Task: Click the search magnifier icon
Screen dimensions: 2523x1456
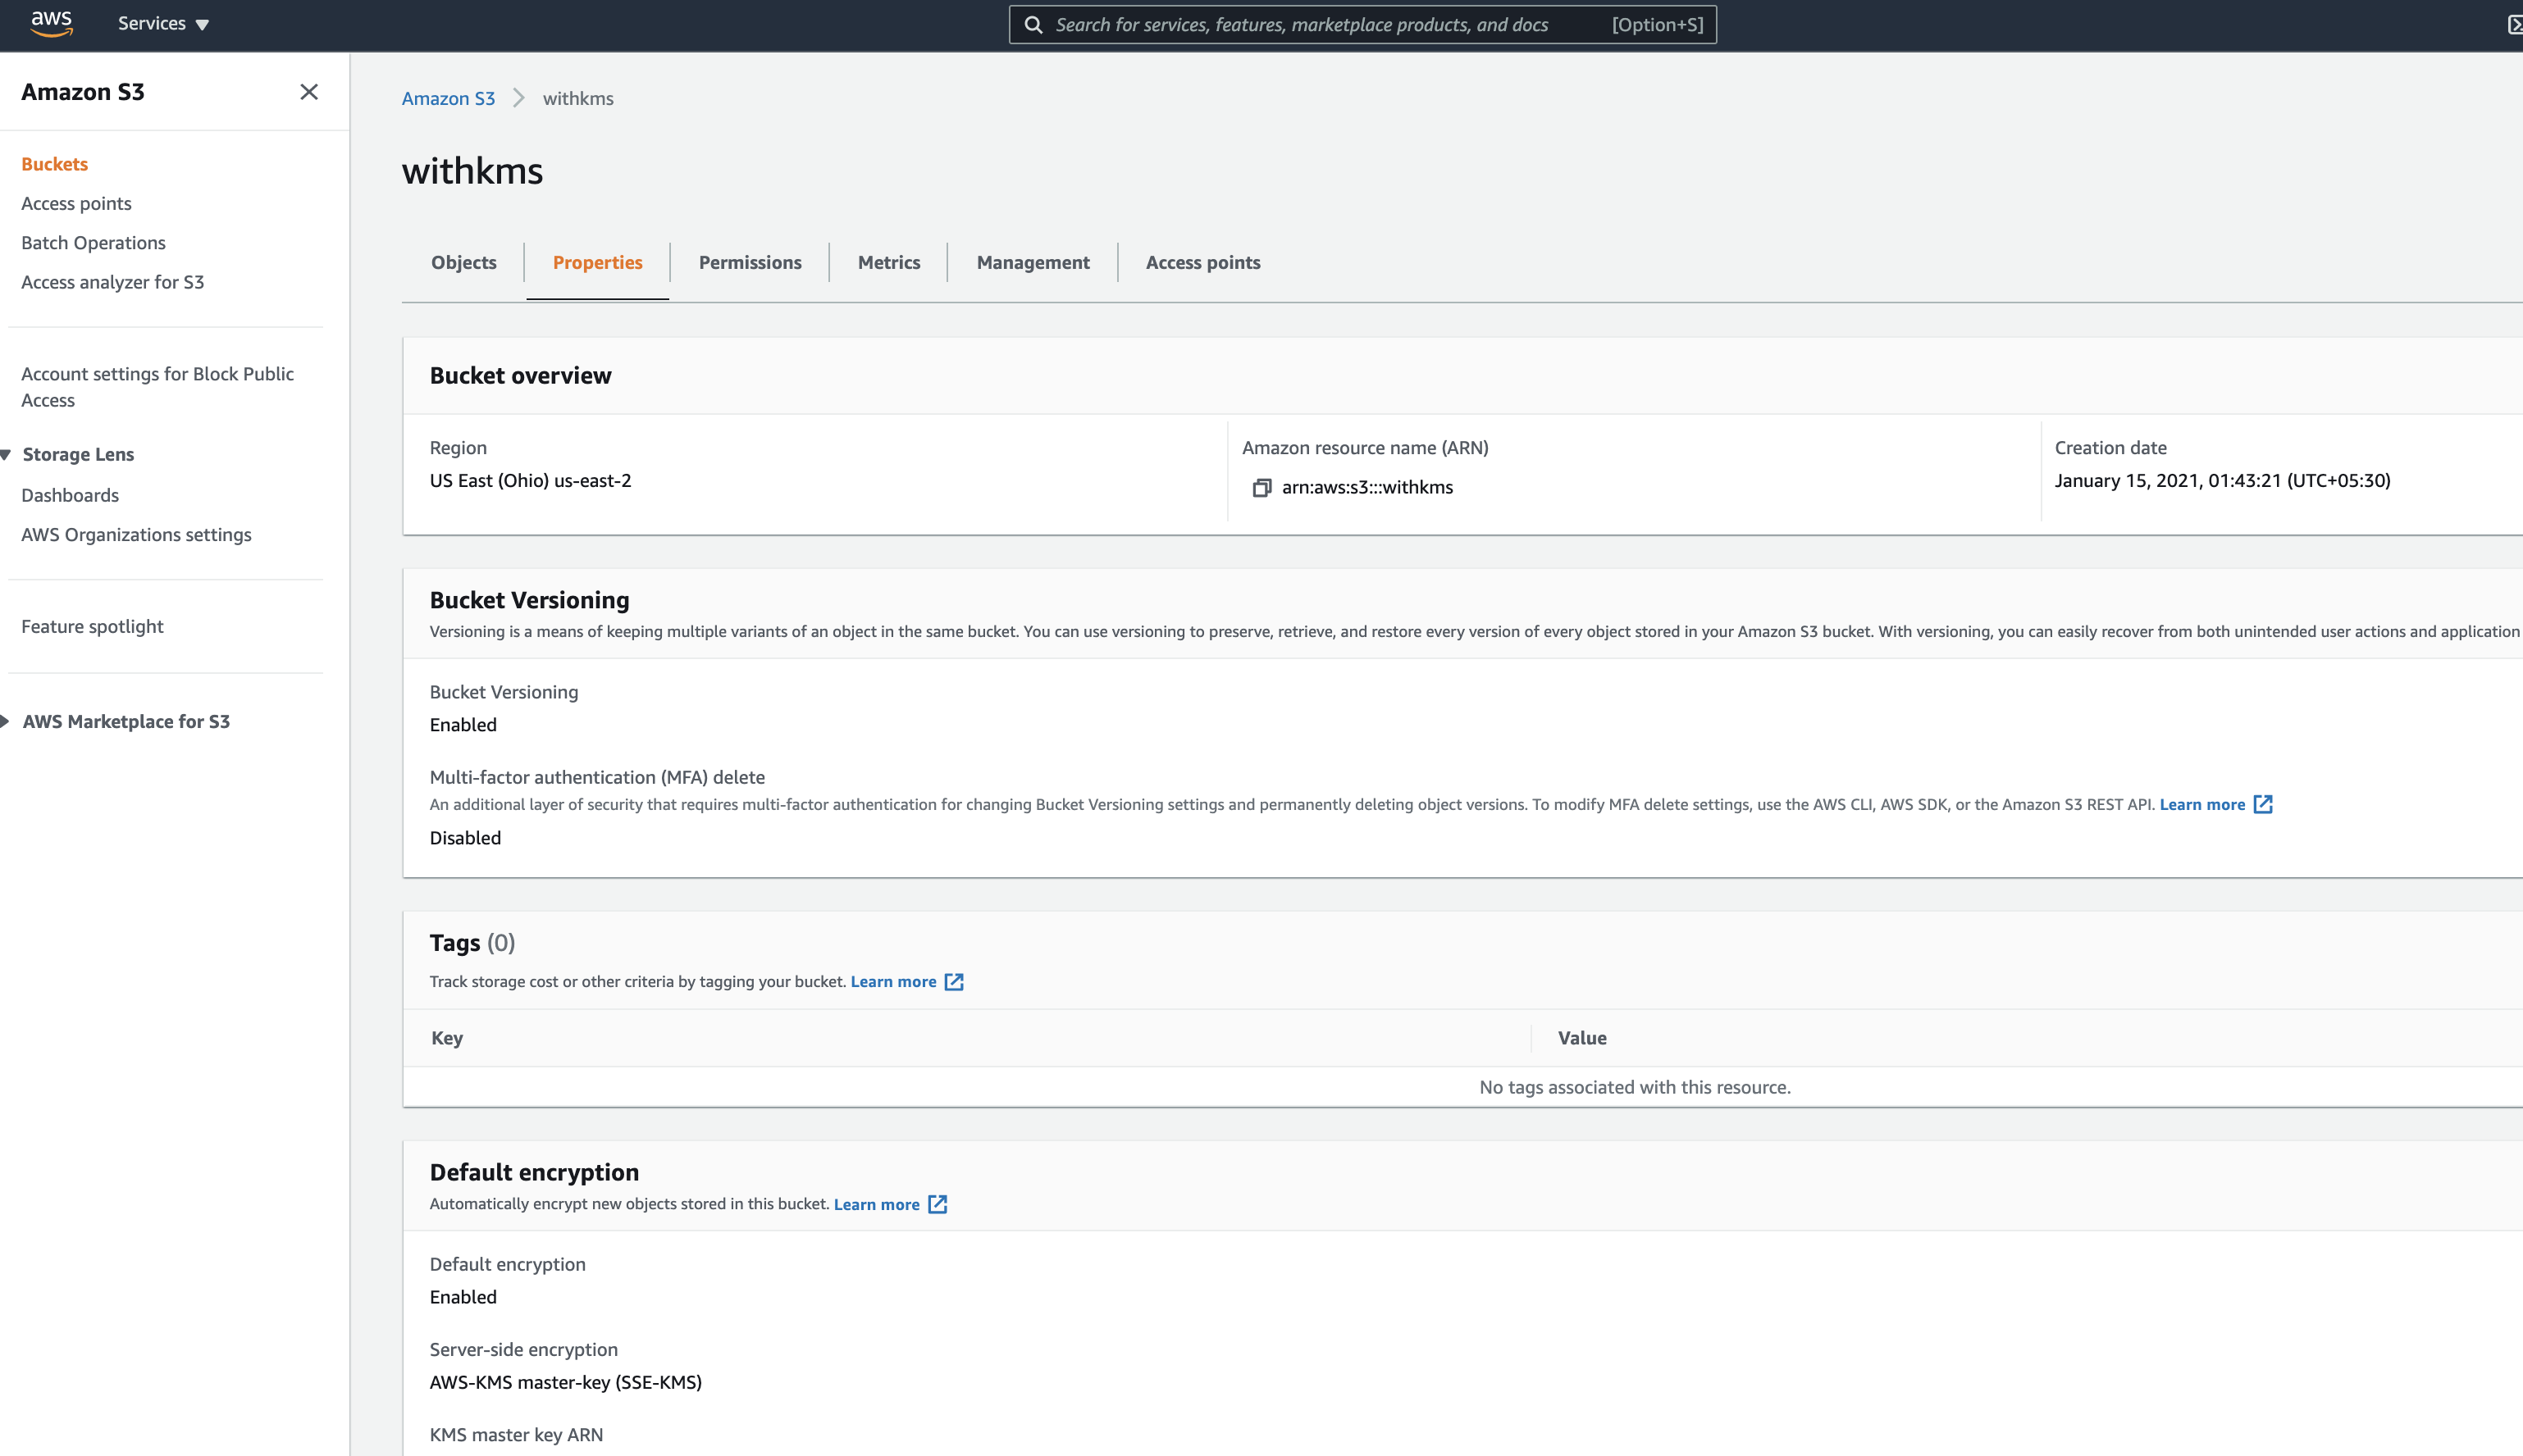Action: (1033, 25)
